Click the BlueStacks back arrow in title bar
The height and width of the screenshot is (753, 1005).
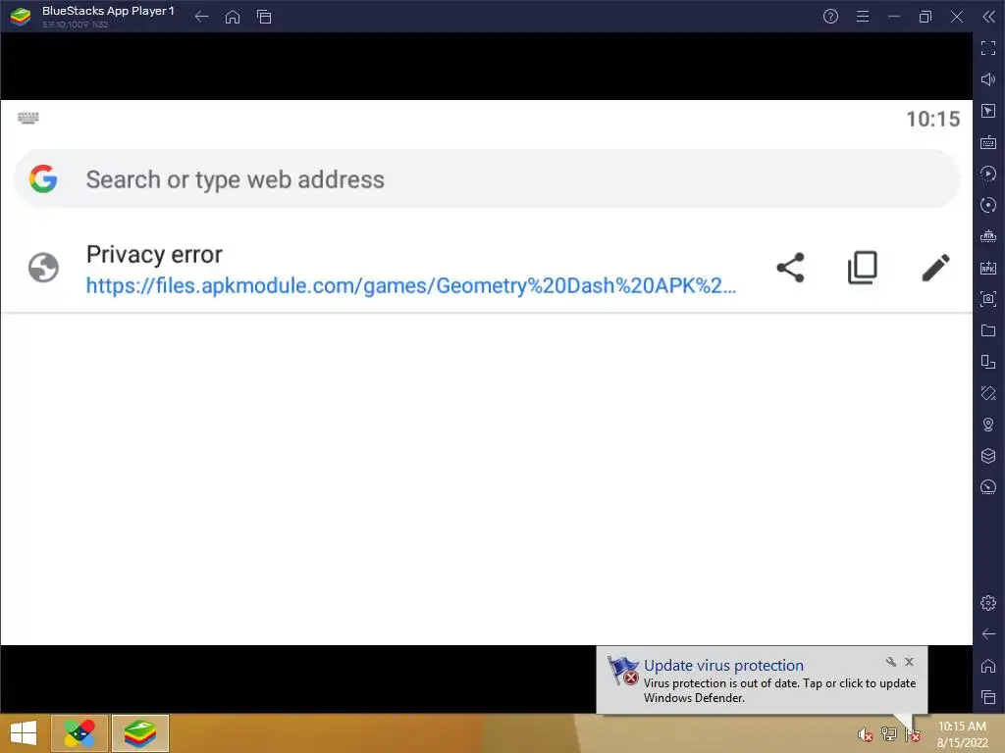(201, 17)
